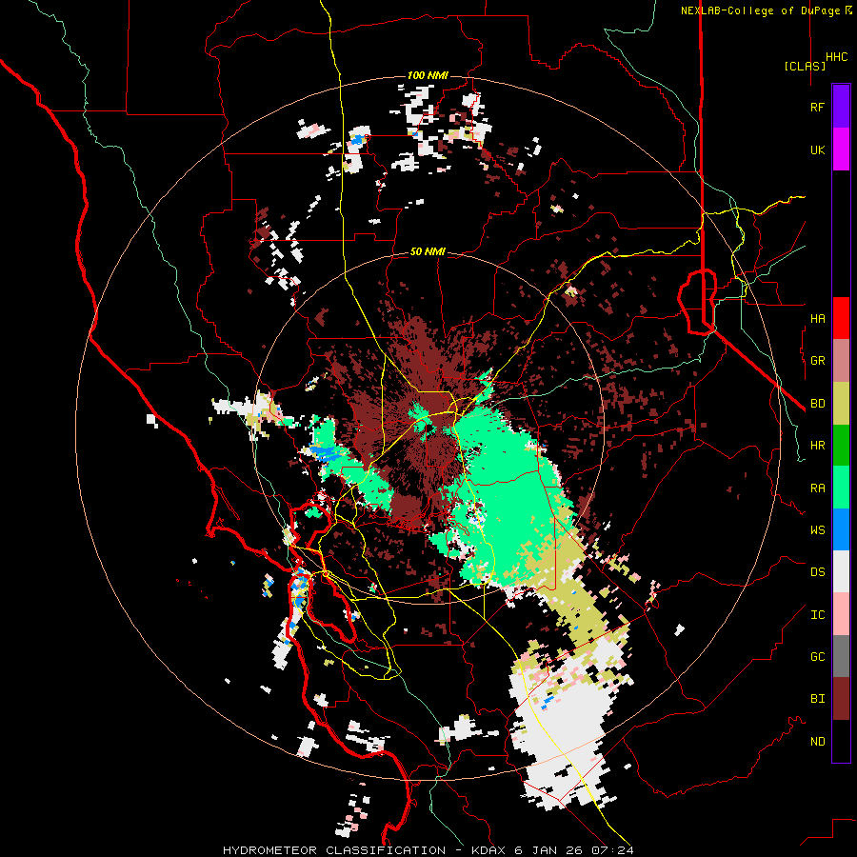Image resolution: width=857 pixels, height=857 pixels.
Task: Click the ND legend label
Action: (x=817, y=742)
